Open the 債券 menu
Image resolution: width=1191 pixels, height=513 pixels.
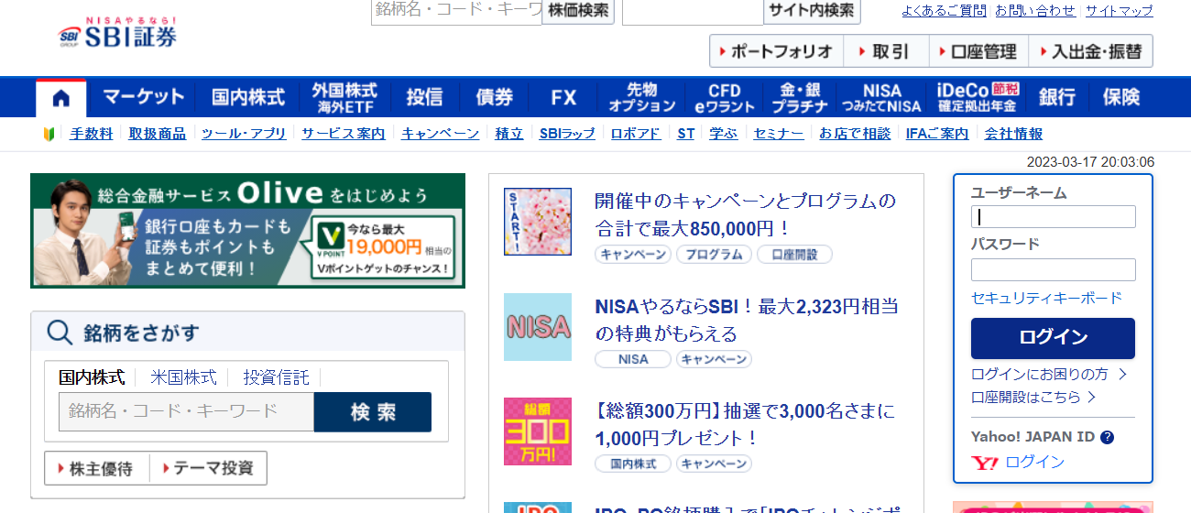coord(495,98)
